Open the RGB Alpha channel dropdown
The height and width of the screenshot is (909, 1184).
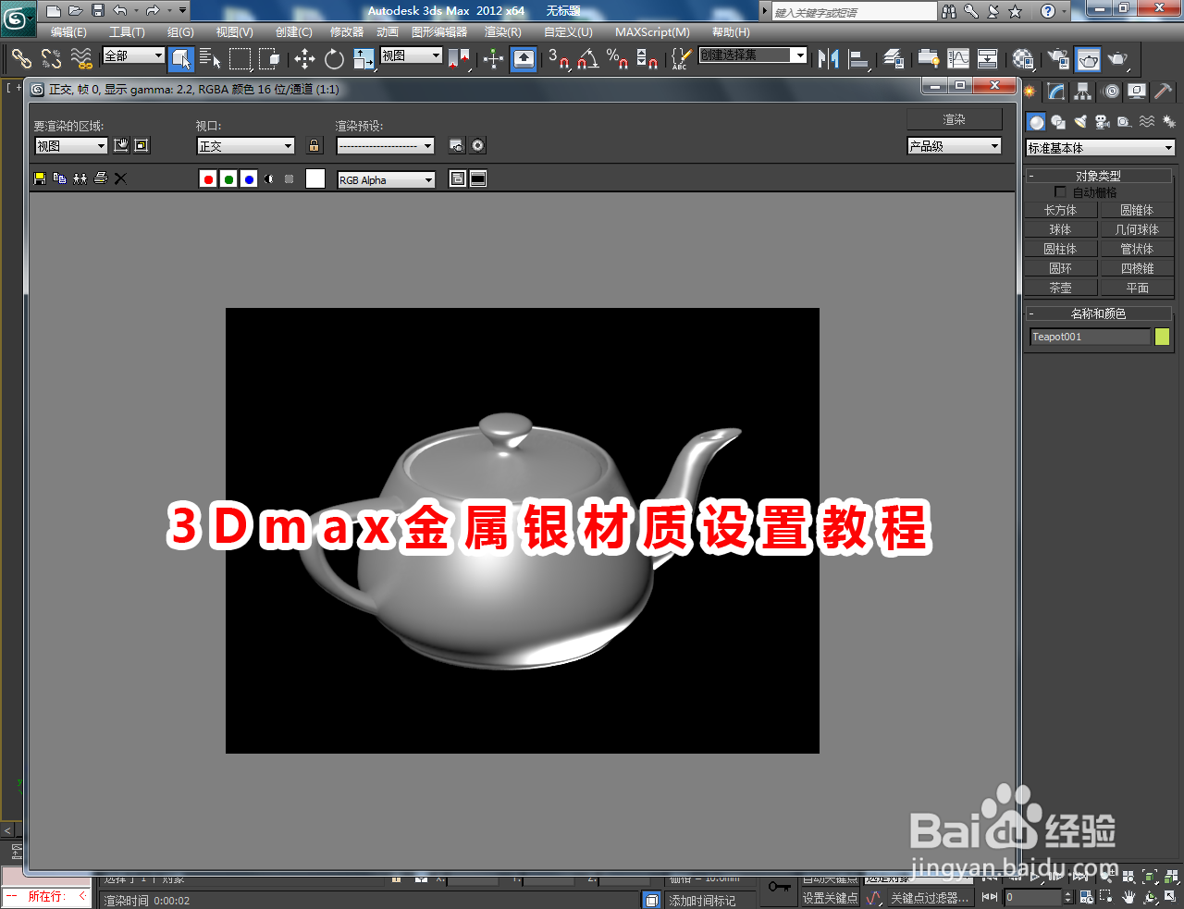pos(385,178)
